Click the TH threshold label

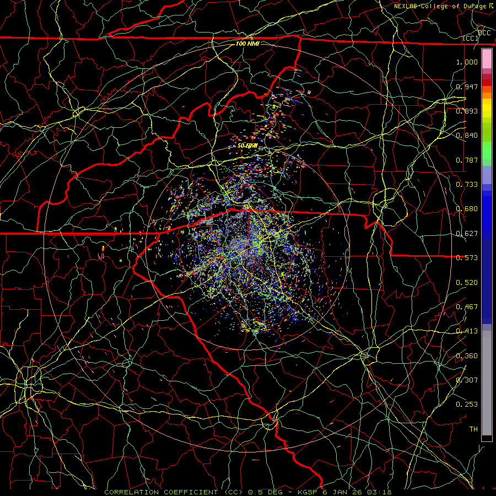[x=473, y=429]
